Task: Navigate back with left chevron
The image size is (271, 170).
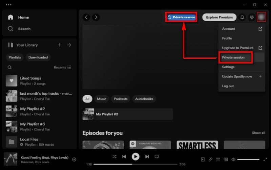Action: (x=86, y=17)
